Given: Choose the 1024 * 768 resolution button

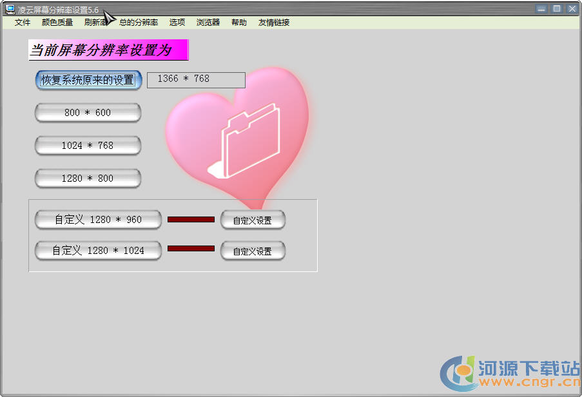Looking at the screenshot, I should pyautogui.click(x=88, y=146).
